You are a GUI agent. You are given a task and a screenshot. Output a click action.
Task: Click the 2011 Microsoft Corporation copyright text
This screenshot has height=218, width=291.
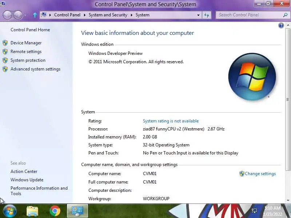coord(136,62)
